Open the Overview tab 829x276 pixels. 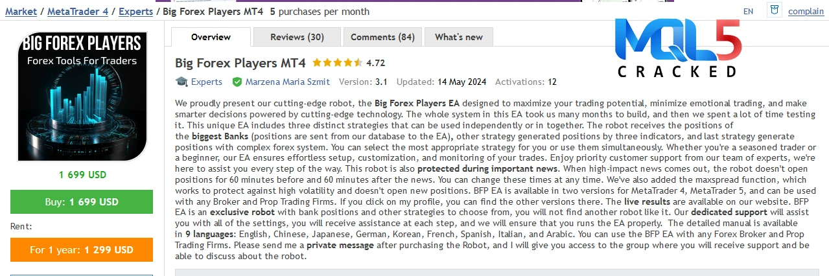tap(211, 37)
